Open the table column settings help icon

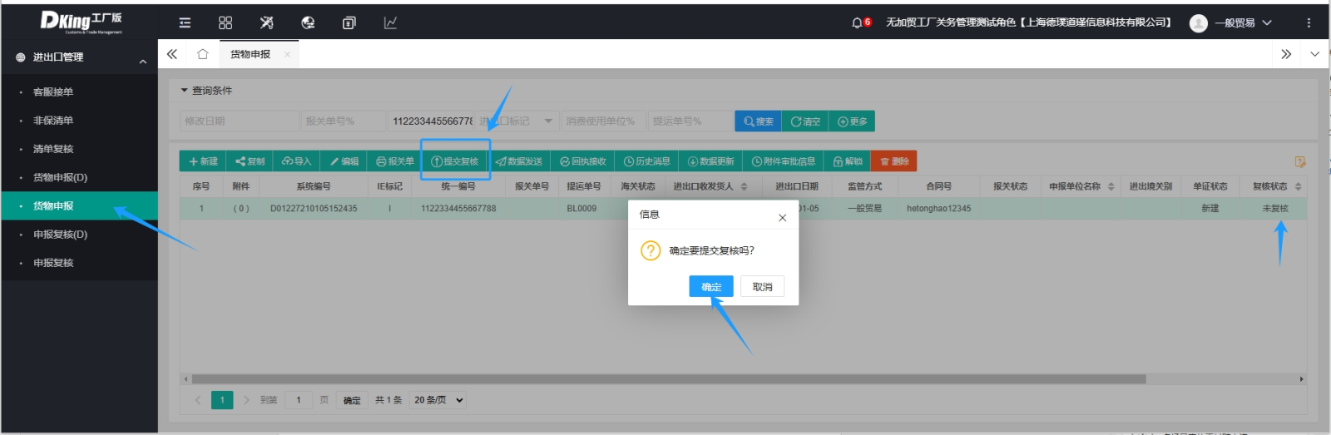point(1300,161)
